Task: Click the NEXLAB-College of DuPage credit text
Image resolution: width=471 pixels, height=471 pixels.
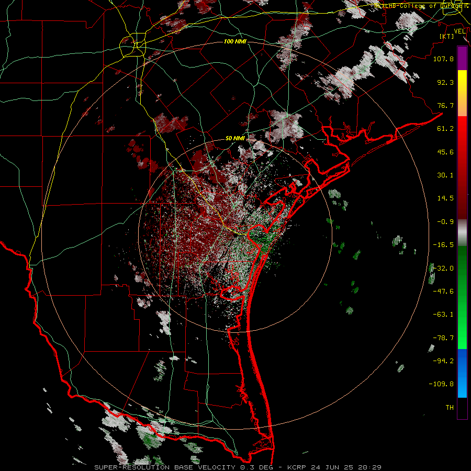Action: [421, 6]
